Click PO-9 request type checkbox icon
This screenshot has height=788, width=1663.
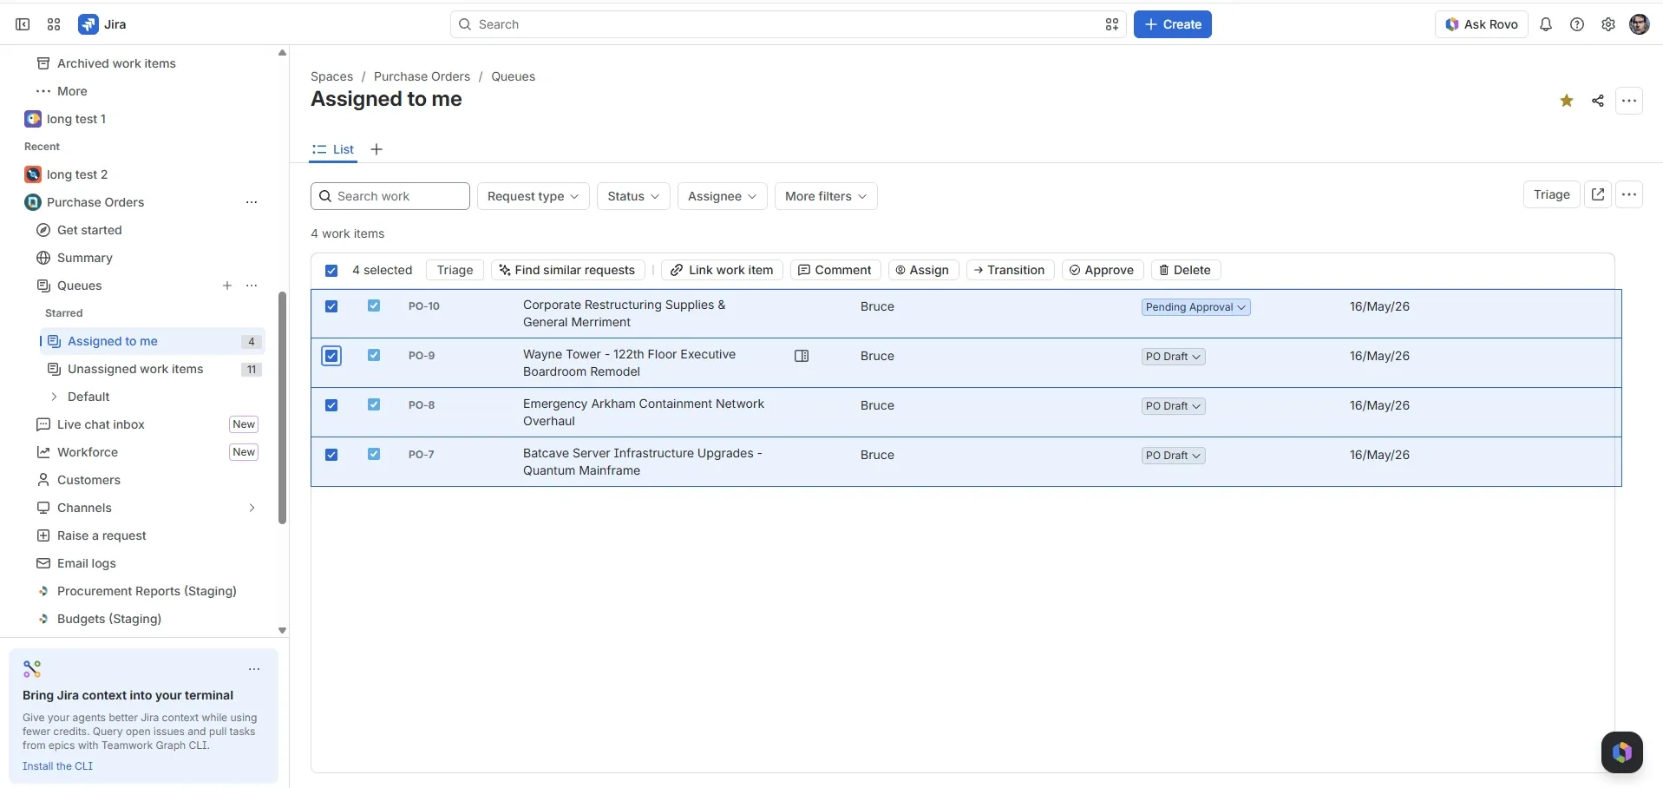click(374, 355)
